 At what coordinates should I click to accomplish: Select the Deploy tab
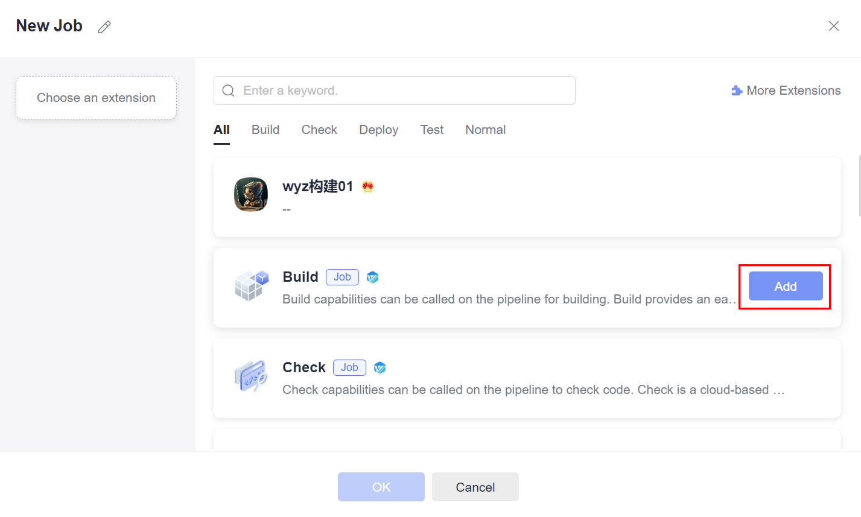(x=378, y=130)
